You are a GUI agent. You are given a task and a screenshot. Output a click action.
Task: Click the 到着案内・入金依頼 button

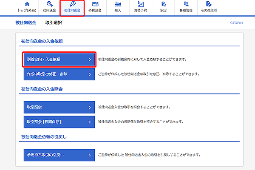tap(59, 59)
